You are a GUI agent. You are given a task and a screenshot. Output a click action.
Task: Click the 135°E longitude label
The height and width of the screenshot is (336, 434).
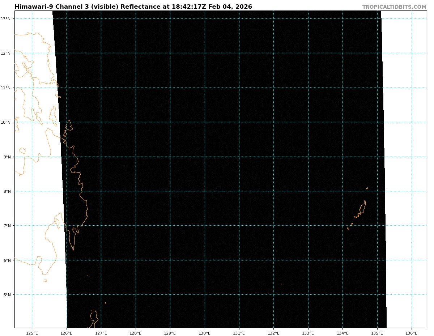click(377, 333)
